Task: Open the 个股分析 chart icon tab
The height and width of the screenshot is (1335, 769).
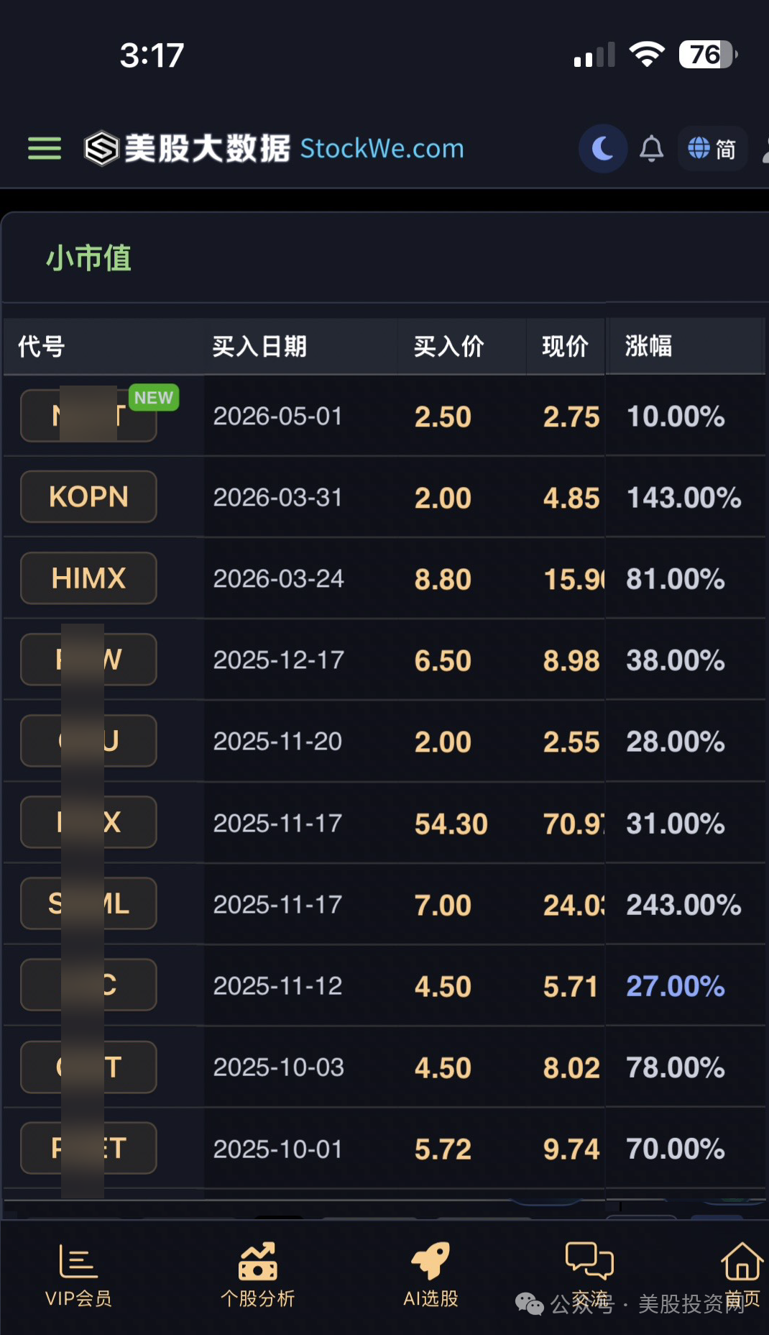Action: tap(258, 1276)
